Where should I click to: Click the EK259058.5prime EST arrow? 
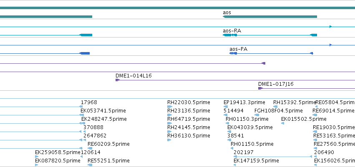click(x=37, y=157)
